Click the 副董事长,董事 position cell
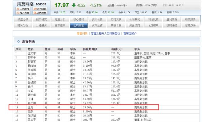Screen dimensions: 213x122 143,57
